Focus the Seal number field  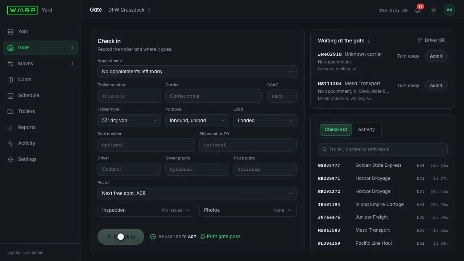click(x=146, y=145)
